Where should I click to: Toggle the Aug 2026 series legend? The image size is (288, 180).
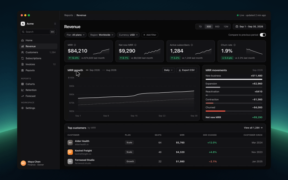point(109,70)
